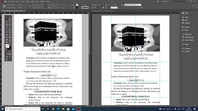Select the Ellipse shape tool
This screenshot has height=111, width=198.
[10, 32]
